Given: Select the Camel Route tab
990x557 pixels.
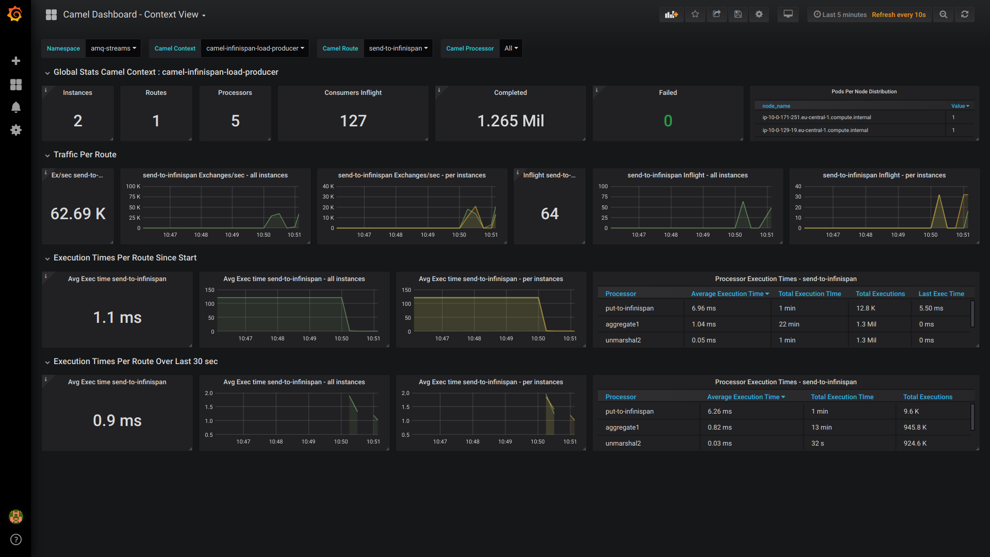Looking at the screenshot, I should click(340, 48).
